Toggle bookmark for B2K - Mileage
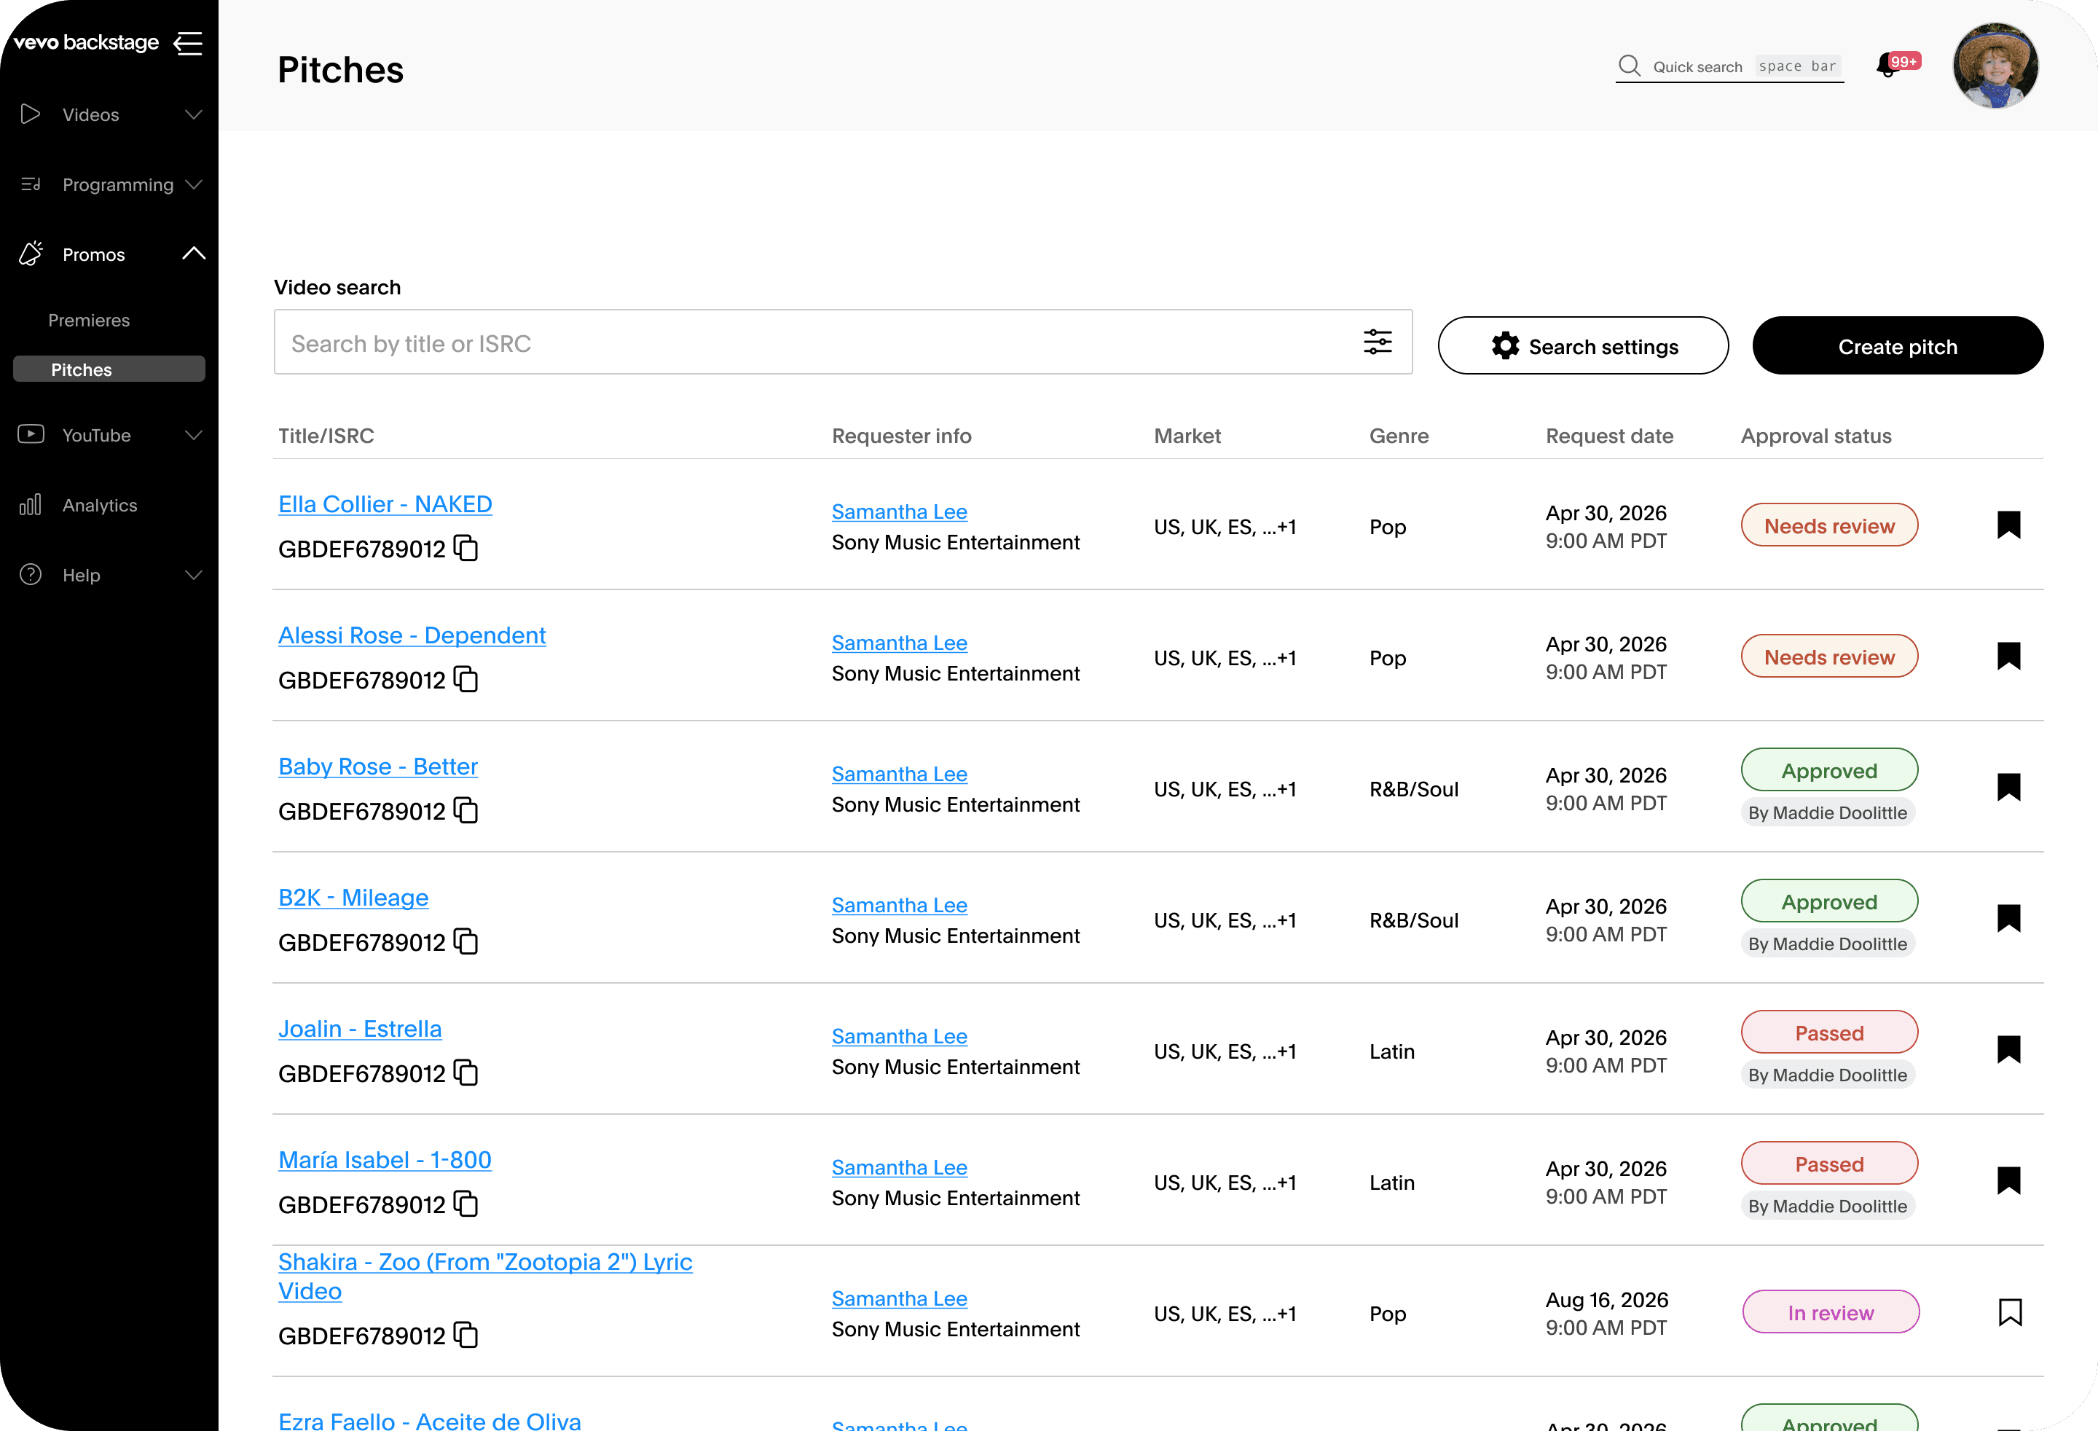Image resolution: width=2098 pixels, height=1431 pixels. (2008, 918)
